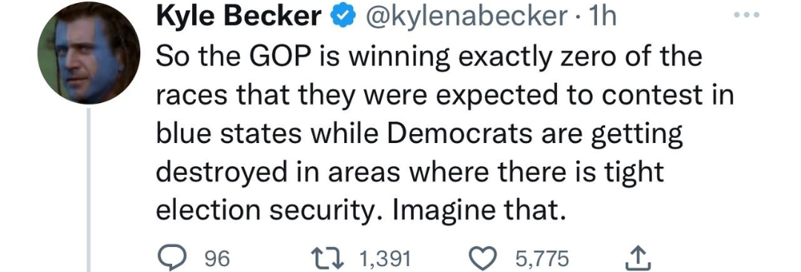Click the Kyle Becker display name
The height and width of the screenshot is (272, 801).
(x=239, y=18)
